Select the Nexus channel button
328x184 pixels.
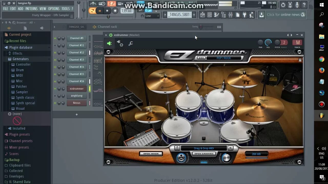pos(77,103)
